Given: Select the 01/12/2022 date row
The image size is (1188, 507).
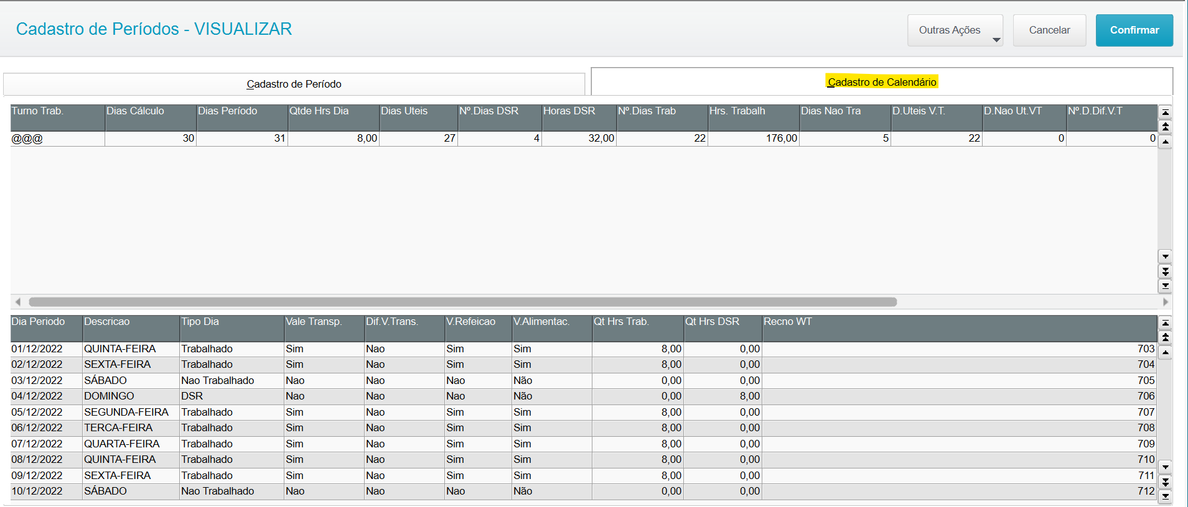Looking at the screenshot, I should [584, 349].
